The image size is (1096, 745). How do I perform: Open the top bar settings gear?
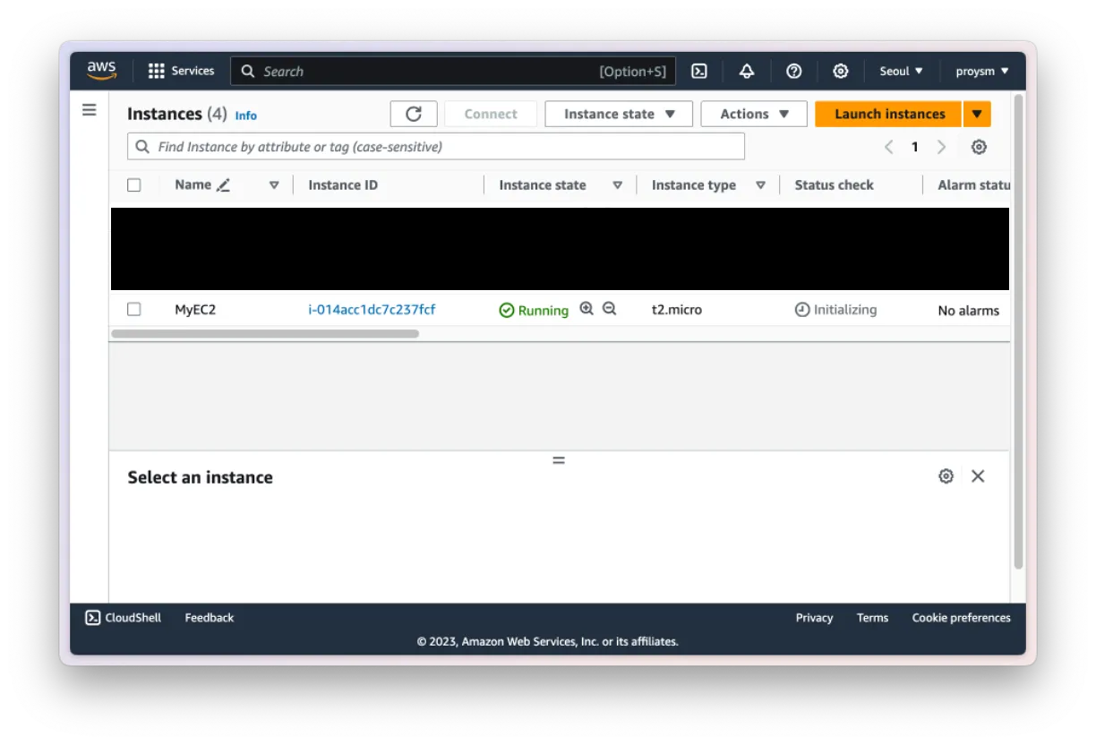(x=840, y=72)
